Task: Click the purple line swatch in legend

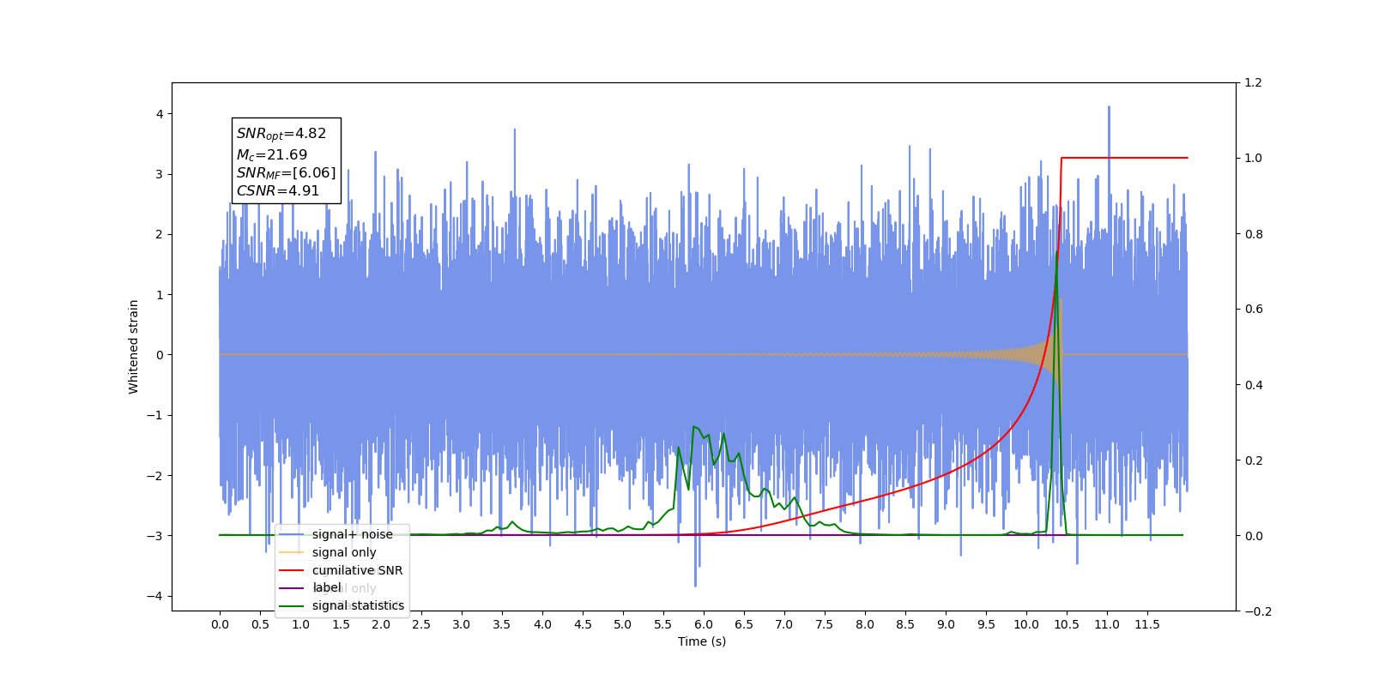Action: (x=292, y=587)
